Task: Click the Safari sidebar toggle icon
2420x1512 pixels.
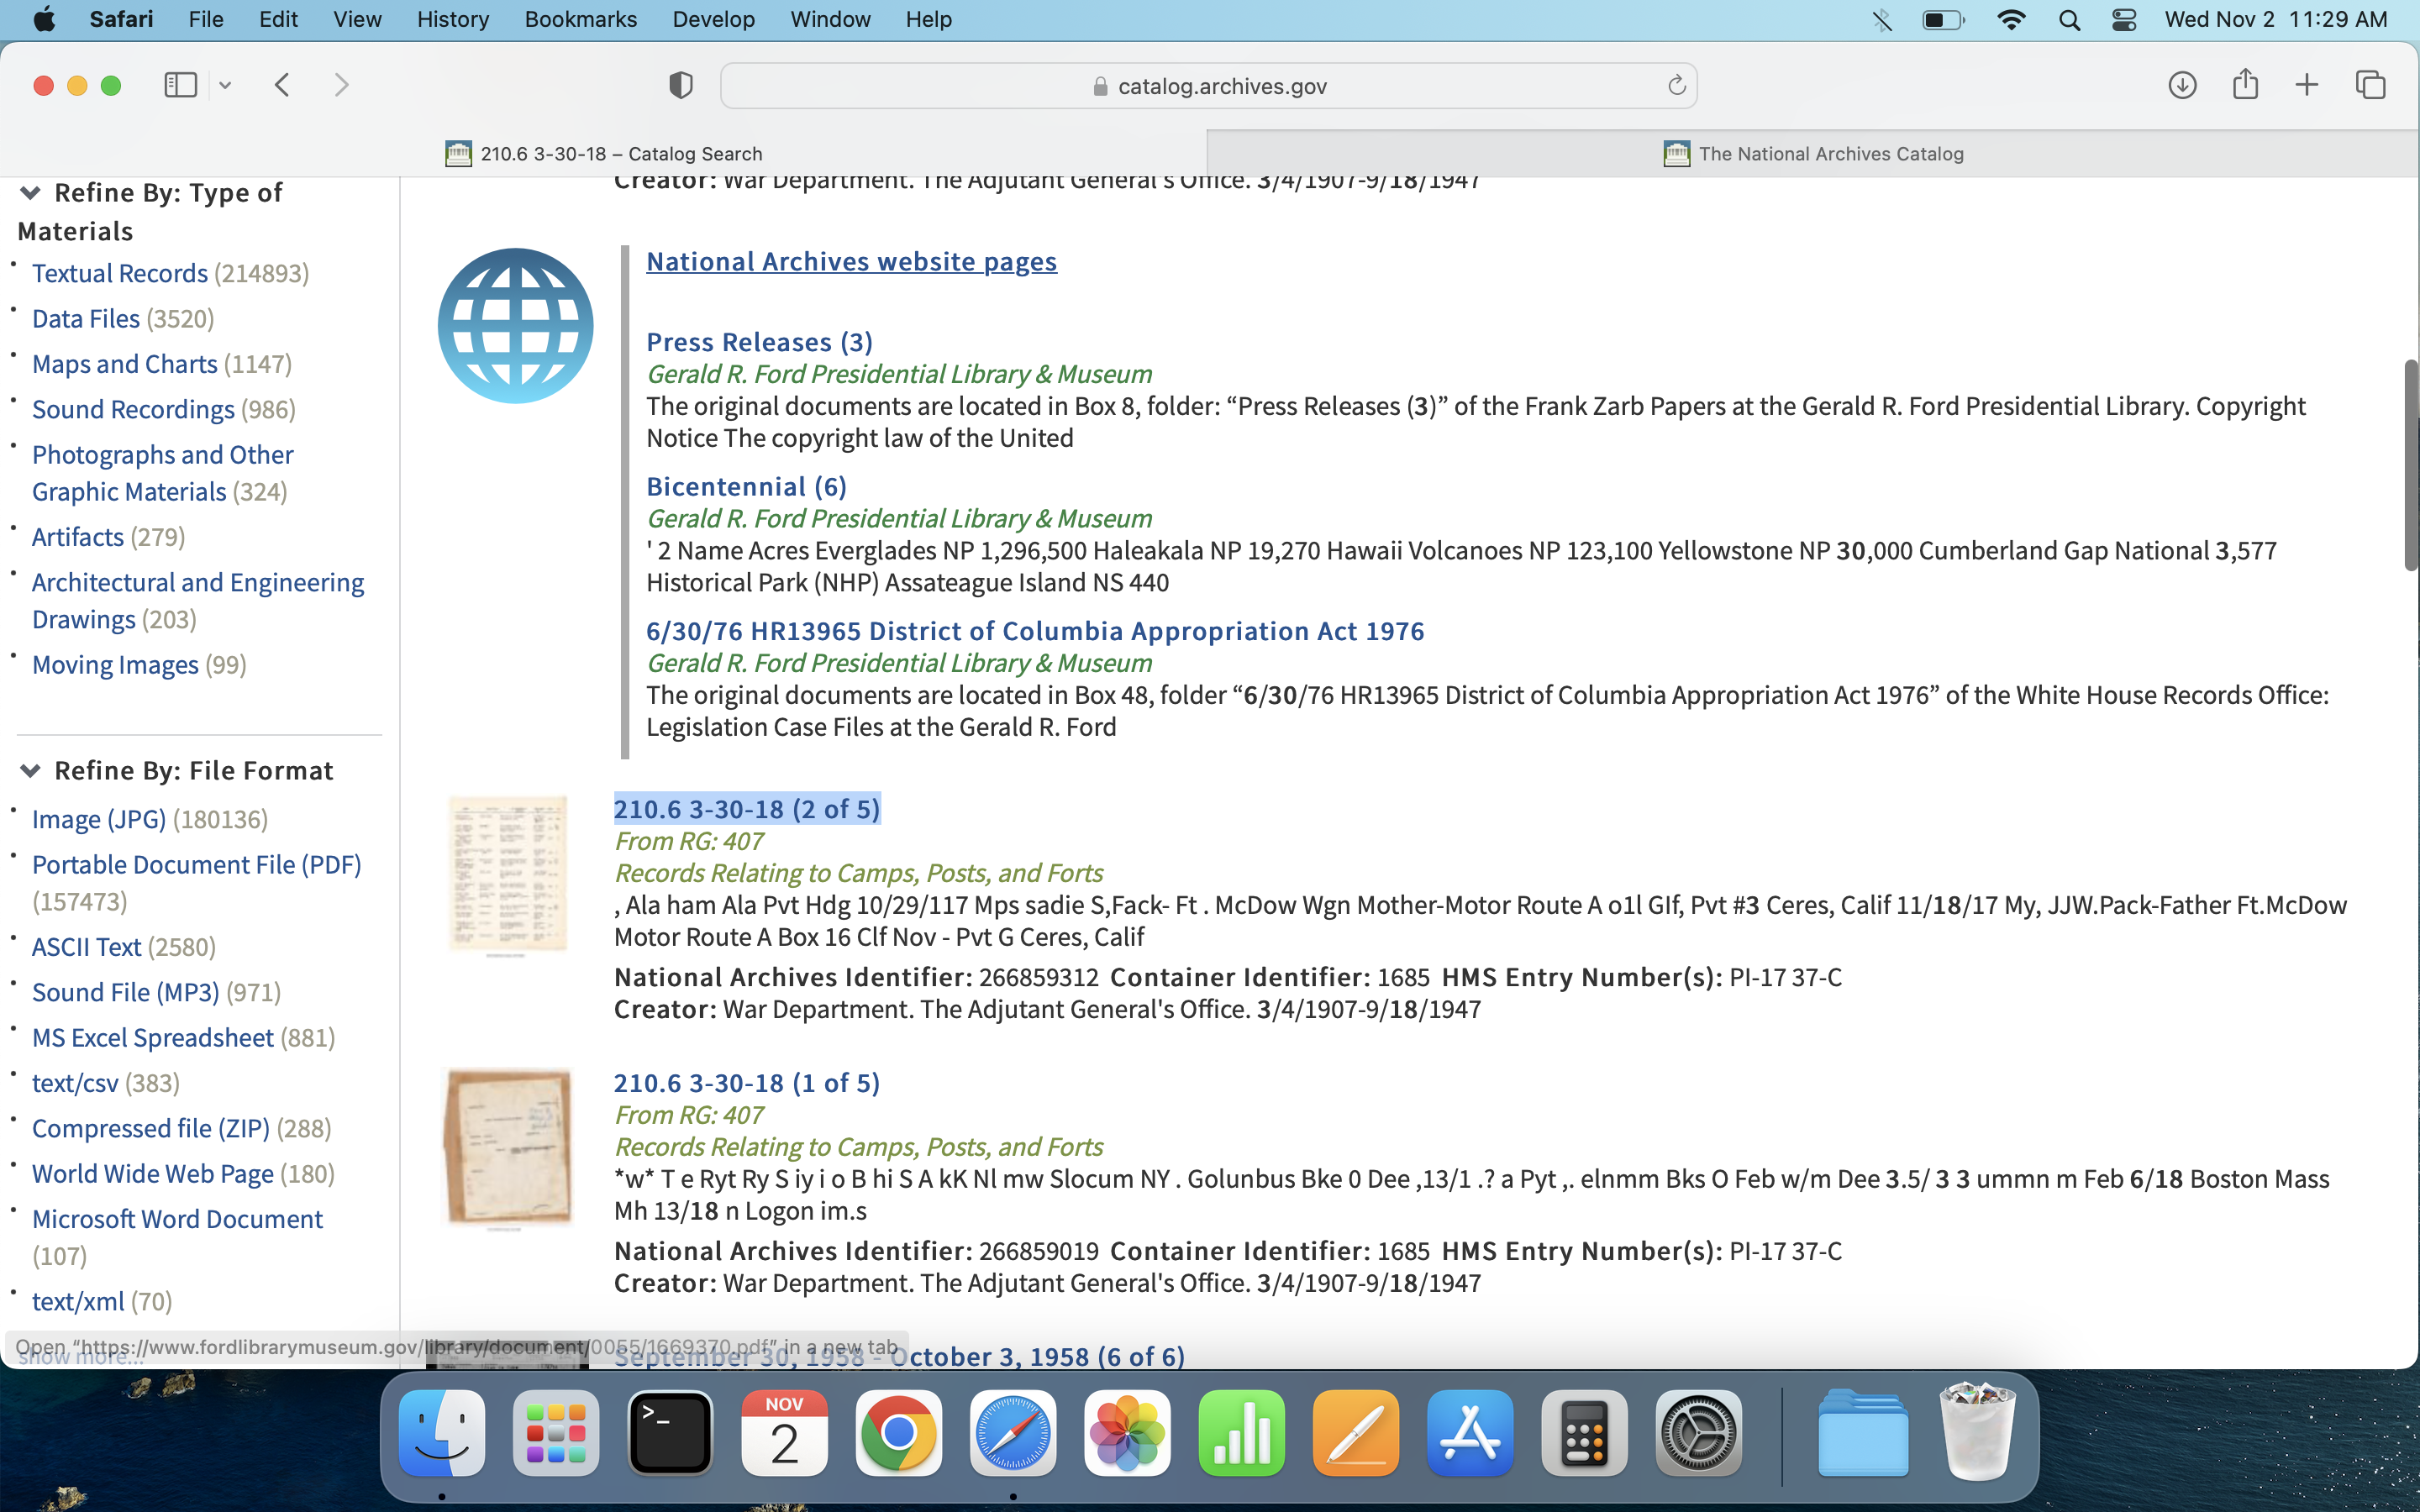Action: click(x=180, y=85)
